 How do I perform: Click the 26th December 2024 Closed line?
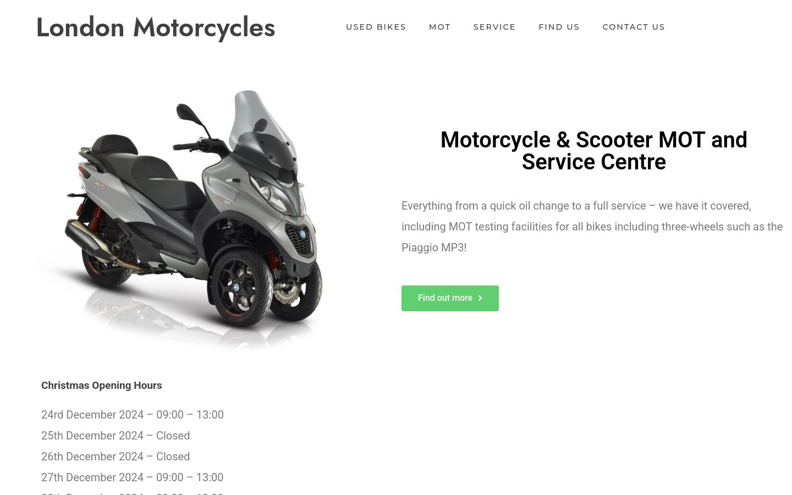click(x=116, y=457)
